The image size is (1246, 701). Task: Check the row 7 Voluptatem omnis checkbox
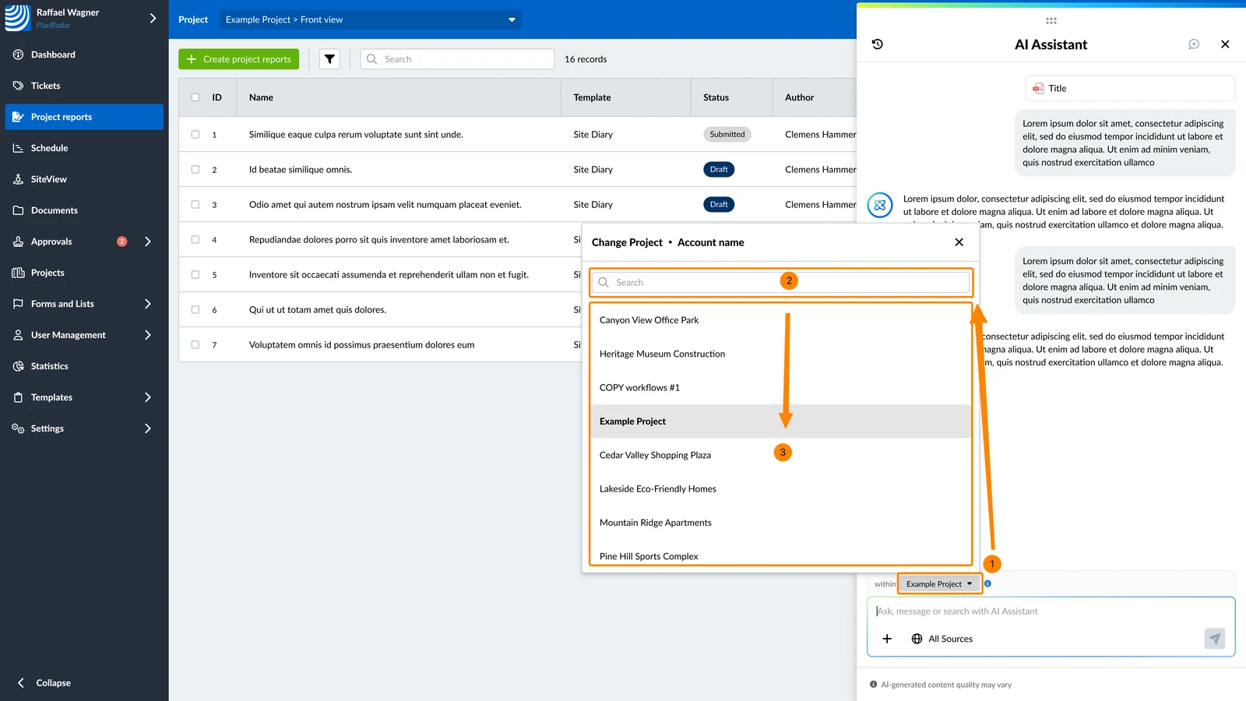point(195,344)
